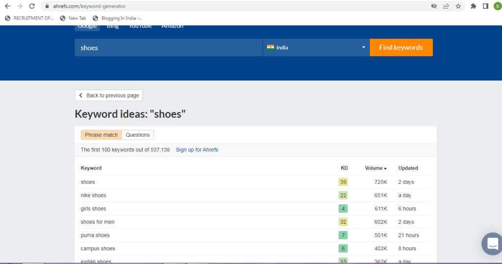Image resolution: width=502 pixels, height=264 pixels.
Task: Open the India country dropdown
Action: (x=316, y=48)
